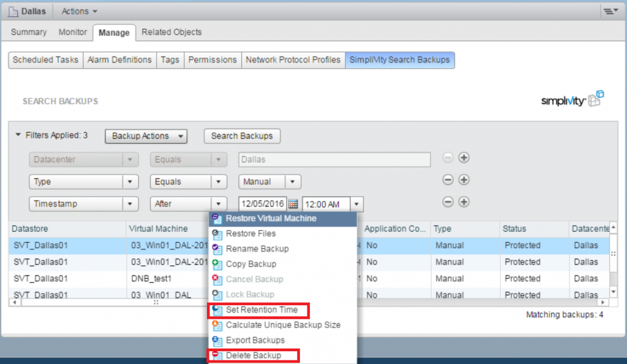
Task: Expand the 12:00 AM time dropdown
Action: [x=358, y=204]
